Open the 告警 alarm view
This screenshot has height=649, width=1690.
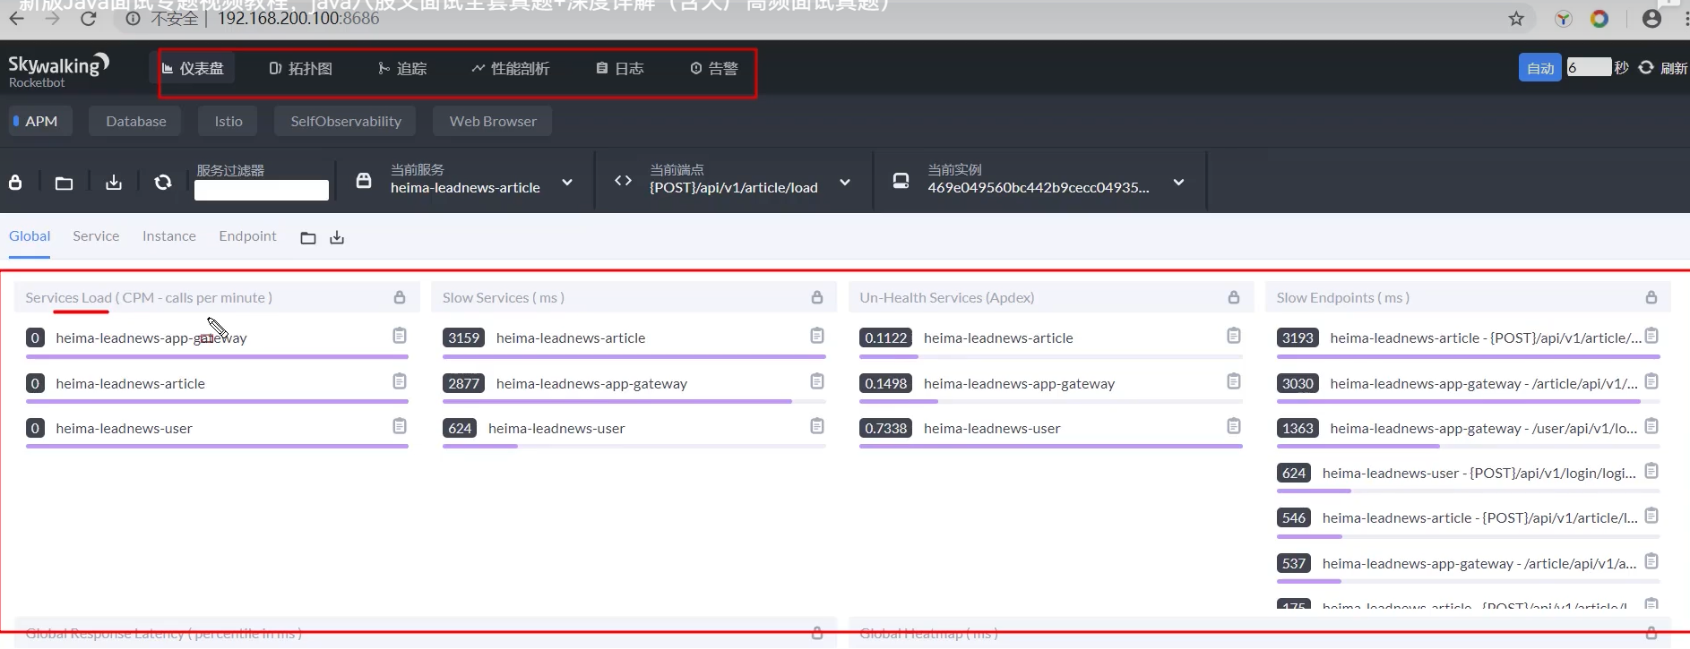coord(714,69)
